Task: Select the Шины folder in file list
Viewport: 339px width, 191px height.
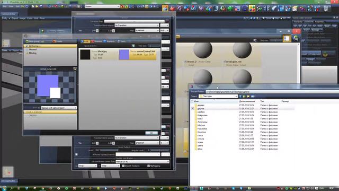Action: point(200,149)
